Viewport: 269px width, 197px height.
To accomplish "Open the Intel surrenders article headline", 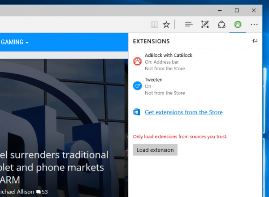I will tap(54, 167).
